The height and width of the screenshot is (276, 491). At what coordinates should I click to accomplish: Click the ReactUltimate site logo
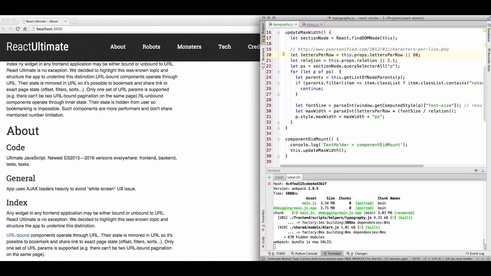point(38,47)
